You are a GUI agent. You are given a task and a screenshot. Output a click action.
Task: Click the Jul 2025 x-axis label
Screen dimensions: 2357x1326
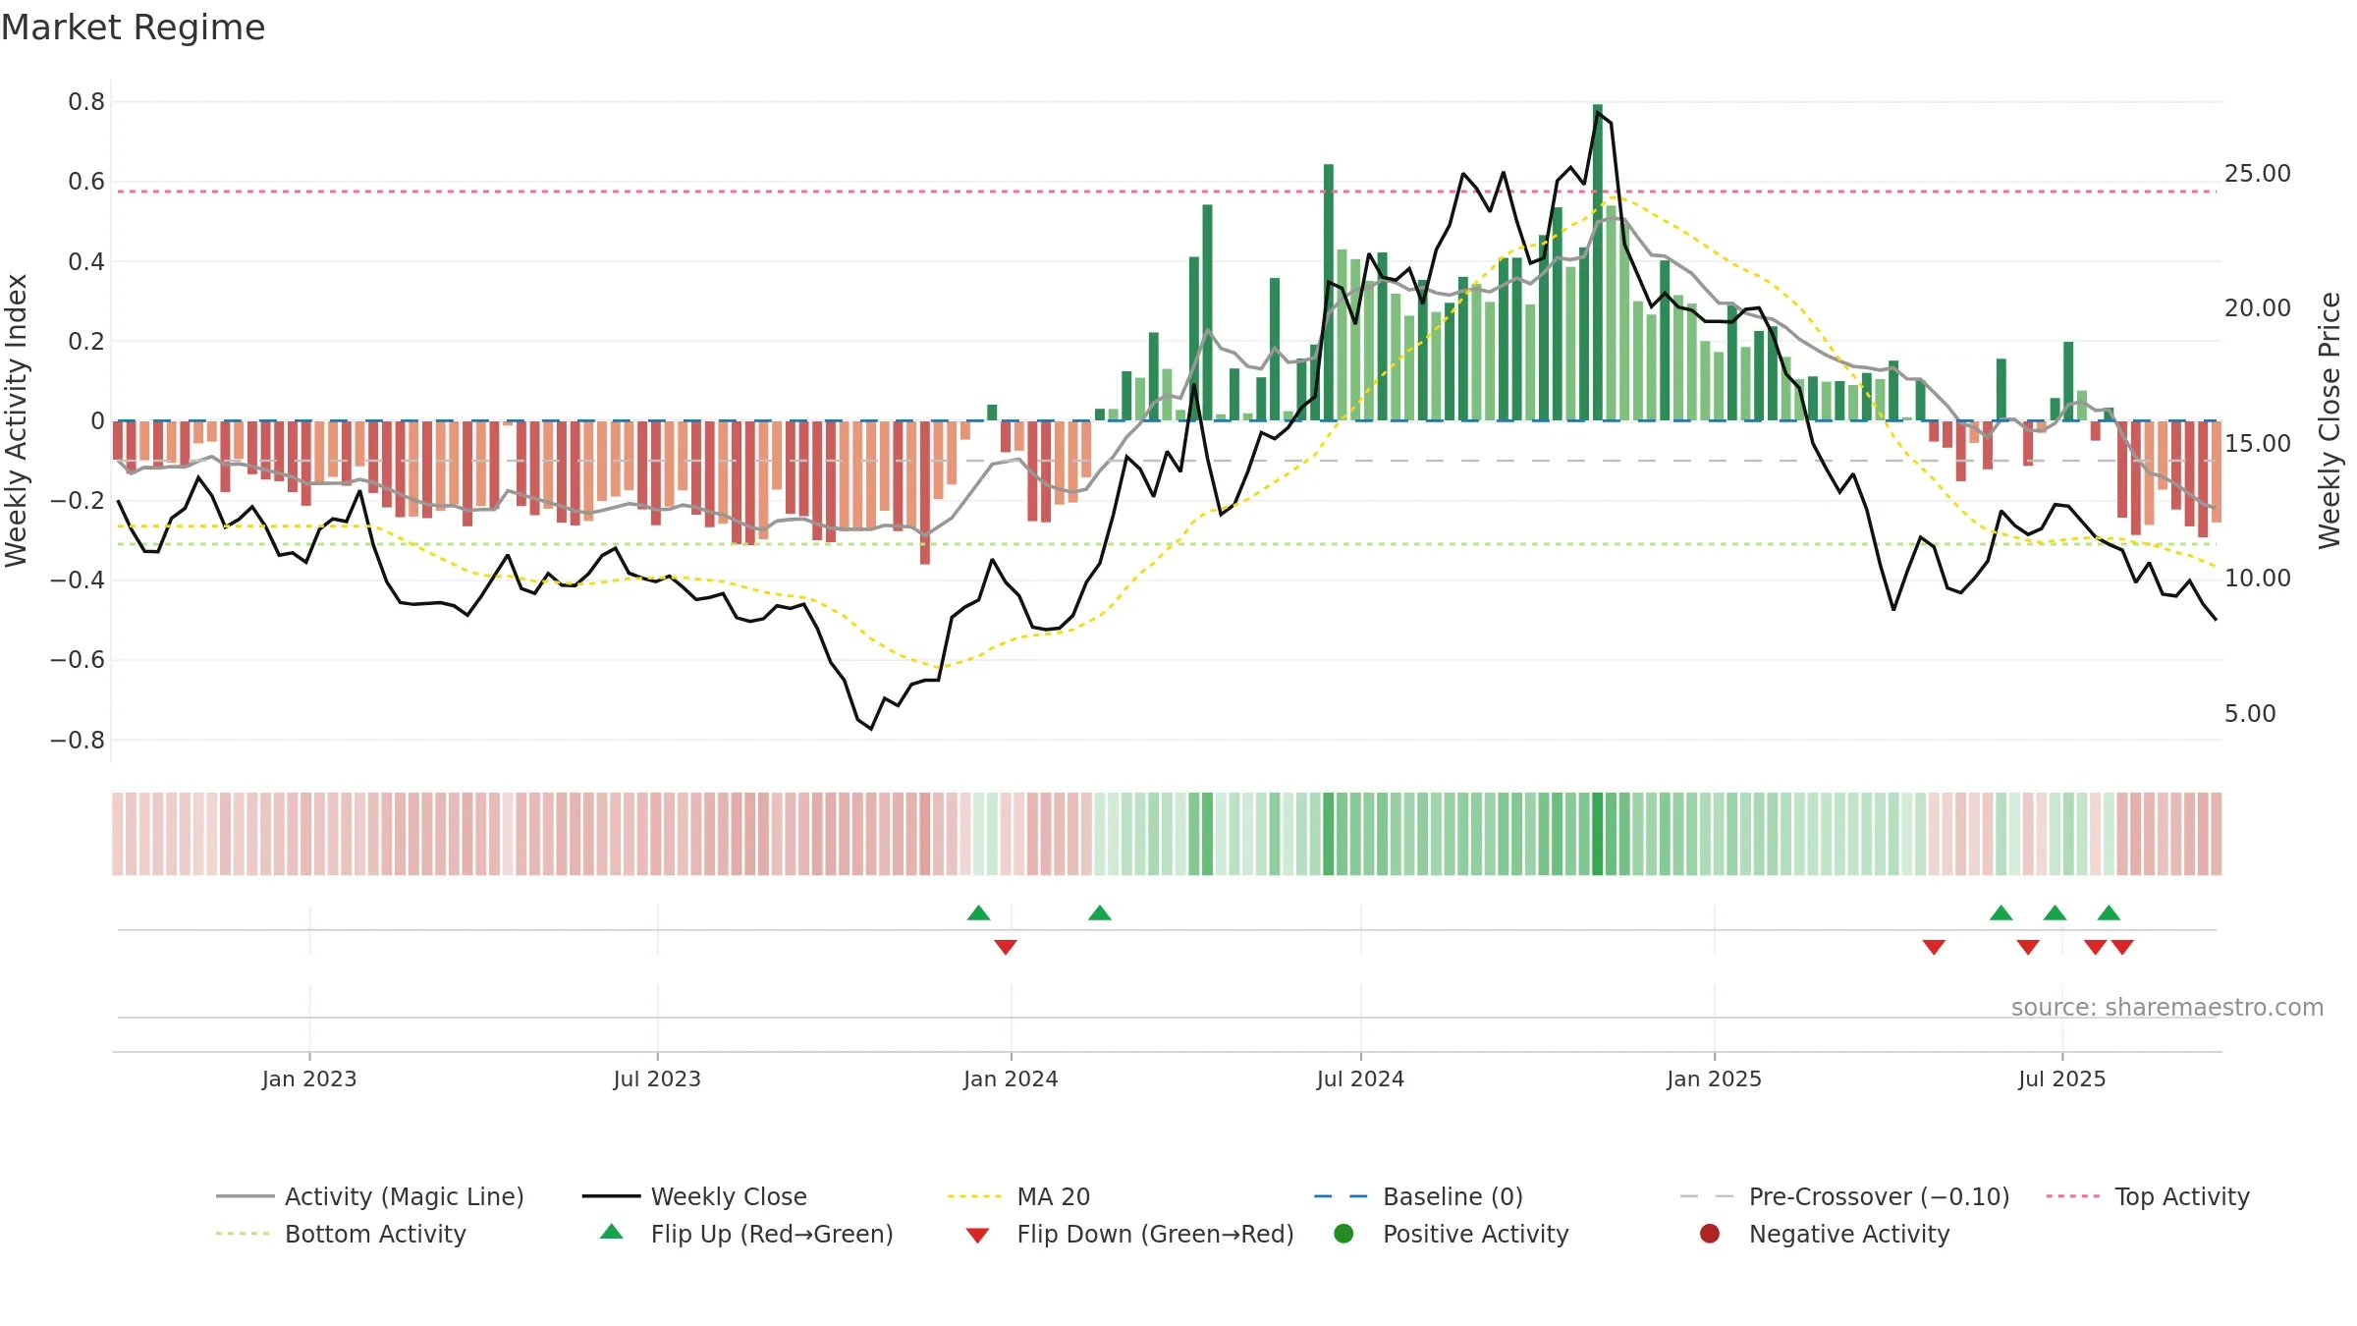tap(2061, 1078)
